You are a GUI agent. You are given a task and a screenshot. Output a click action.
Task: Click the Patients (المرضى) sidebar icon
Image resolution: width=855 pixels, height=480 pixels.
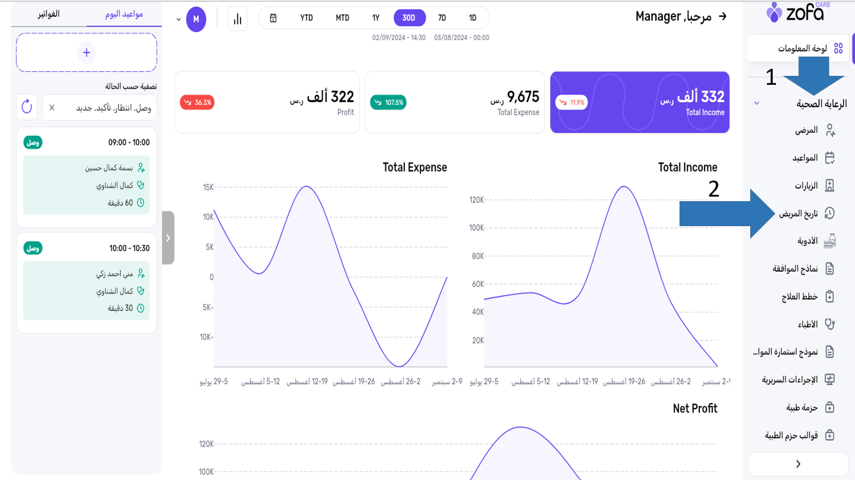pos(830,130)
